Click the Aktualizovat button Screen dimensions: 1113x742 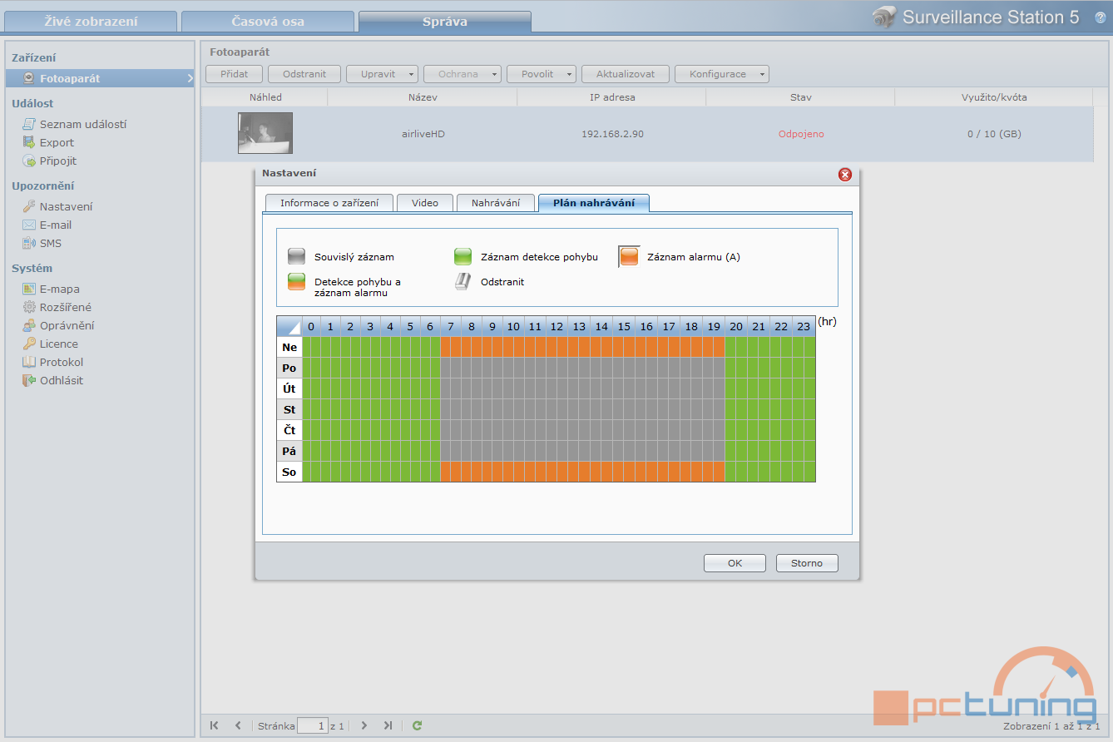[626, 74]
